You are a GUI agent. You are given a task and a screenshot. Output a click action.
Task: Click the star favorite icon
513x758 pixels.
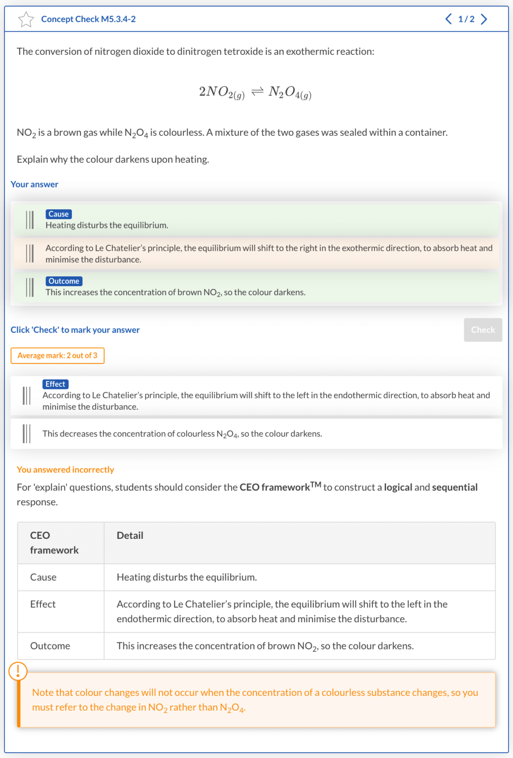click(x=26, y=19)
